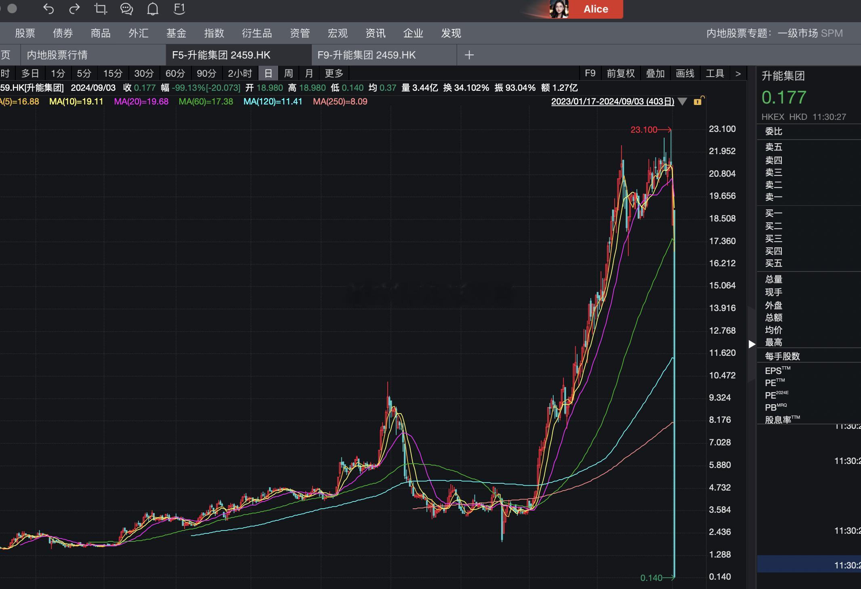Open the 债券 menu
The height and width of the screenshot is (589, 861).
pos(63,33)
